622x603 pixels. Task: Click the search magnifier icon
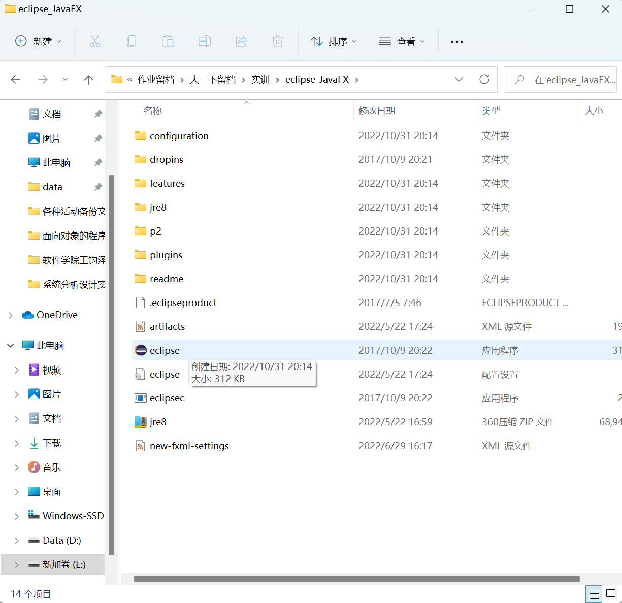[519, 80]
